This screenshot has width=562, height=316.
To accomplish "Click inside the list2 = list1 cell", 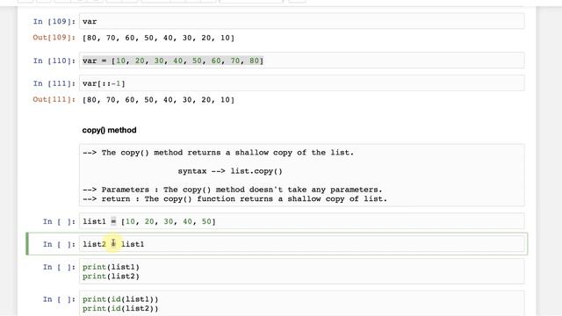I will (x=301, y=244).
